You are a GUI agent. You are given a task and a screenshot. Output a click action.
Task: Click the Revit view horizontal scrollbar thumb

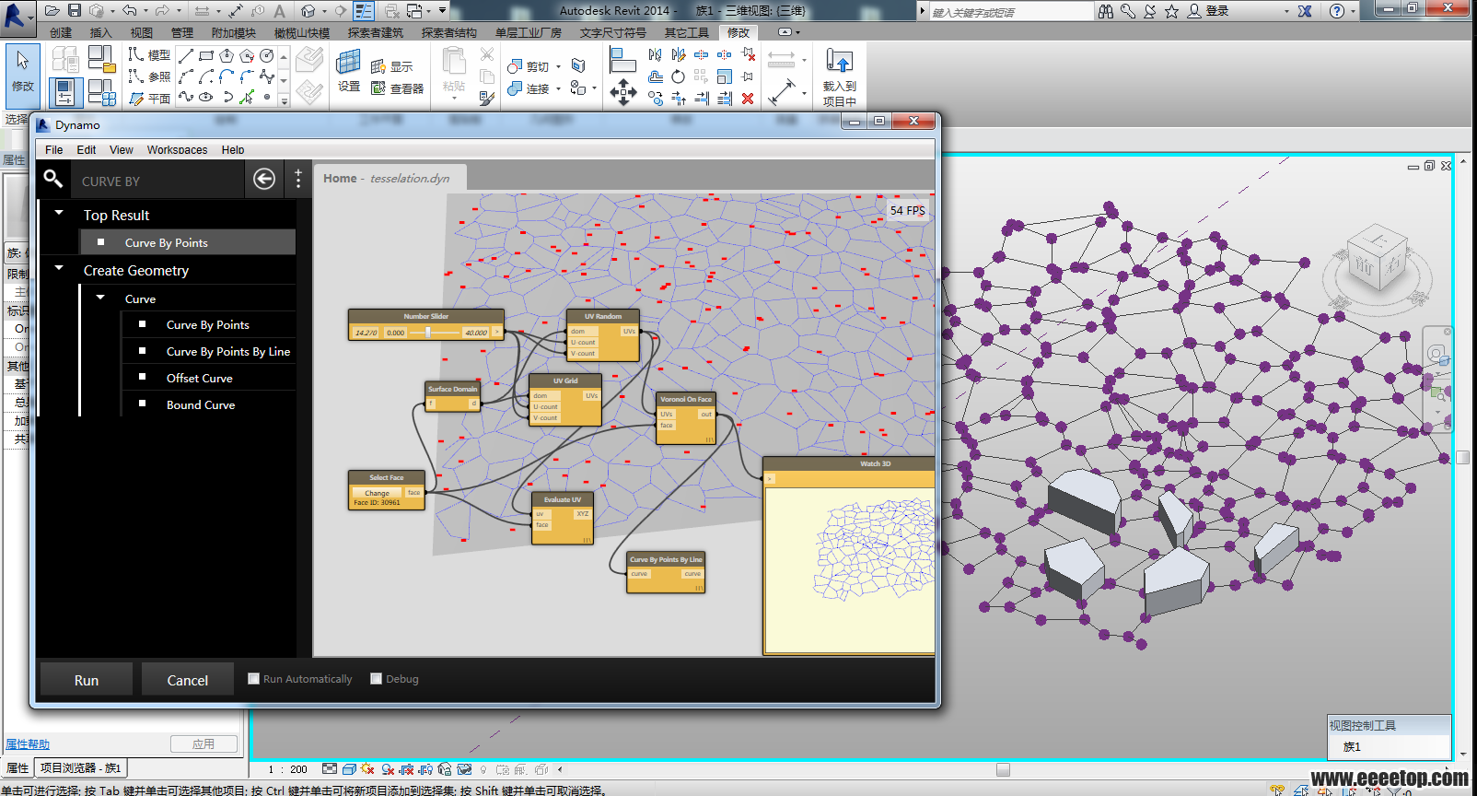point(1003,769)
